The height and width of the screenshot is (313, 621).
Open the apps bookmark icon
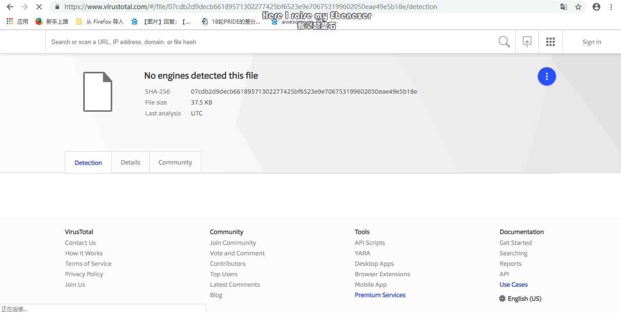coord(17,21)
